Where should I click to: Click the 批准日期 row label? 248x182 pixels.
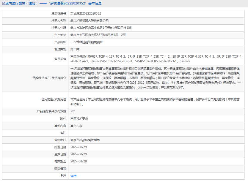pyautogui.click(x=60, y=147)
